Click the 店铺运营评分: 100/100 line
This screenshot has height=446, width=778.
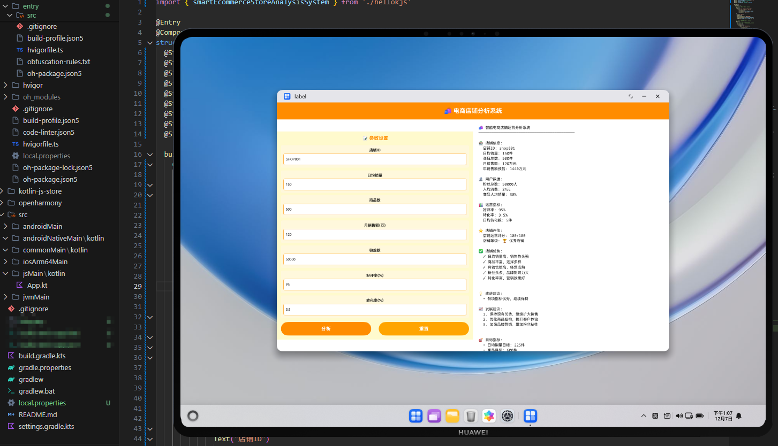(504, 236)
